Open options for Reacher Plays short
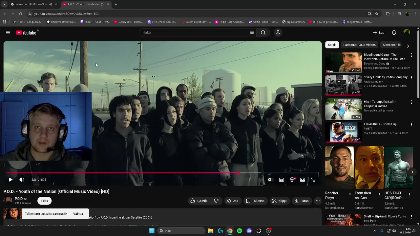This screenshot has width=420, height=236. pyautogui.click(x=350, y=195)
